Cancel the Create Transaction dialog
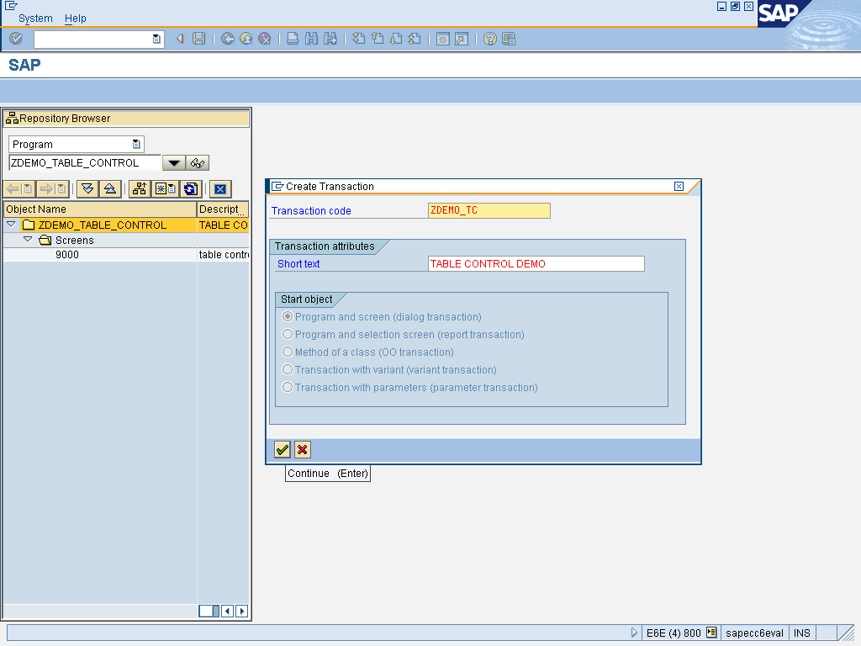The width and height of the screenshot is (861, 646). click(x=302, y=449)
